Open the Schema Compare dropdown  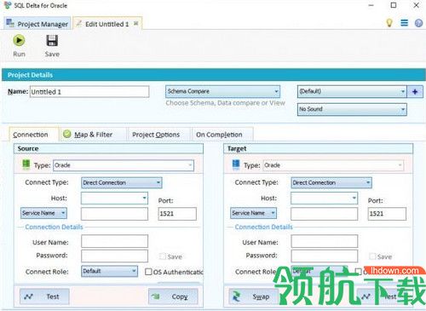222,91
